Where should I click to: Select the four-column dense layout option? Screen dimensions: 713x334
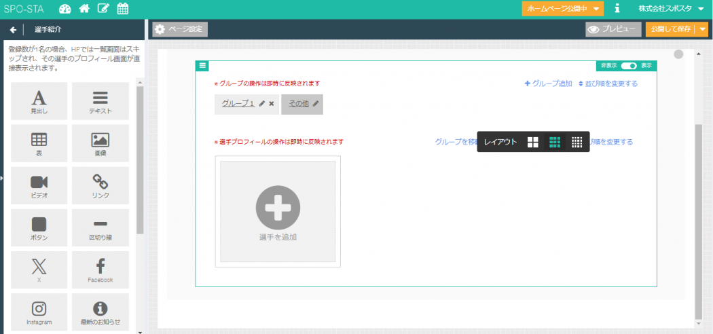pyautogui.click(x=577, y=142)
